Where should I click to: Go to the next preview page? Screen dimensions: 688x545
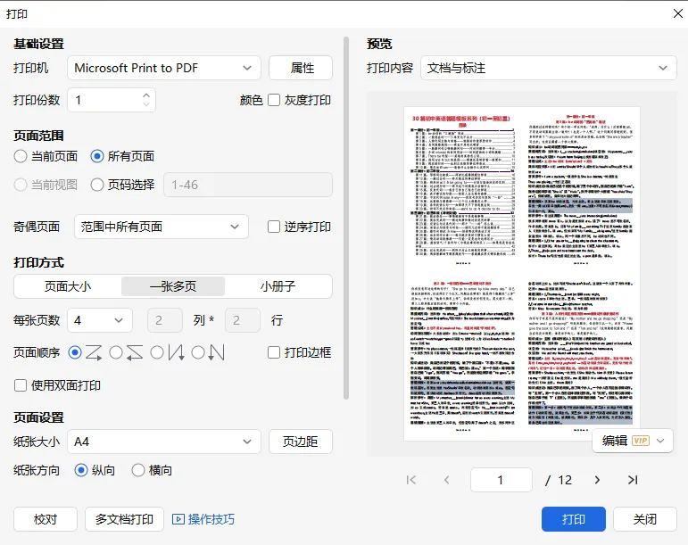(x=597, y=480)
